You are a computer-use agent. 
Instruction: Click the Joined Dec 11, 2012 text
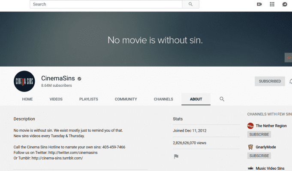[x=190, y=131]
